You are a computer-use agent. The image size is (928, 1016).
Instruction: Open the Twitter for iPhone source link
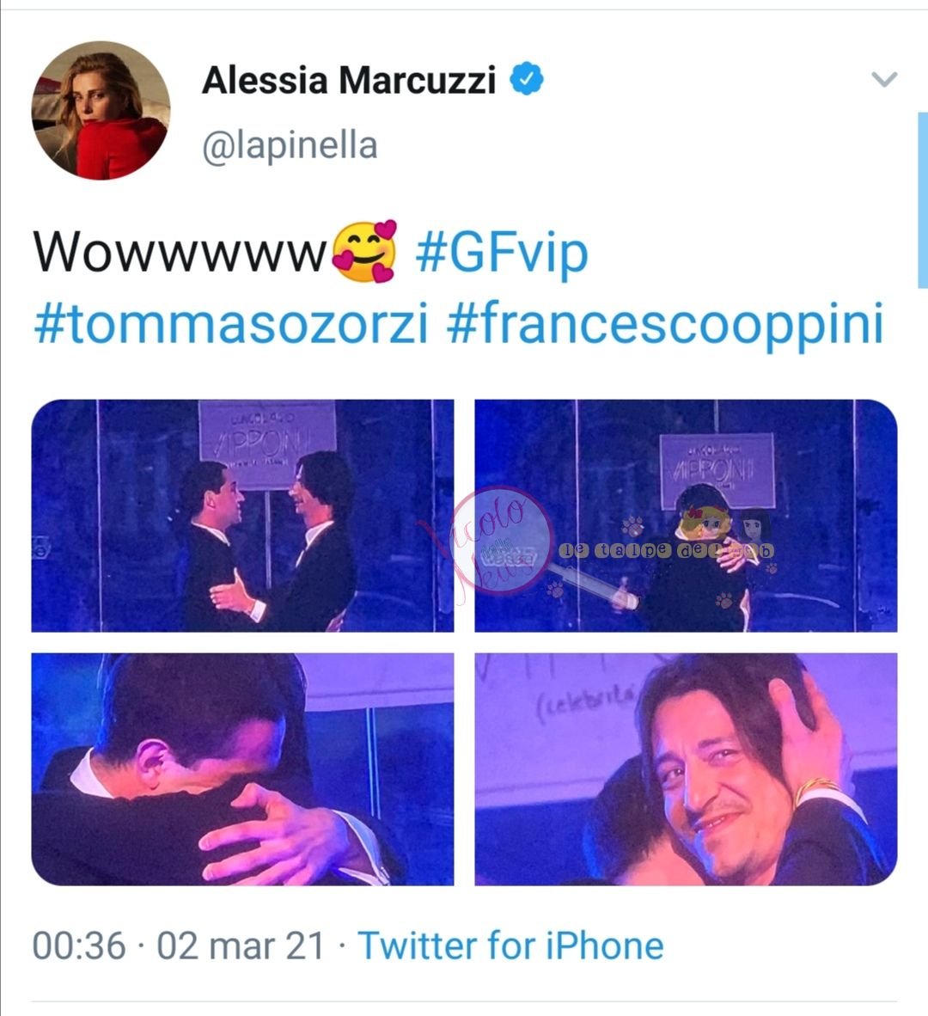[511, 946]
